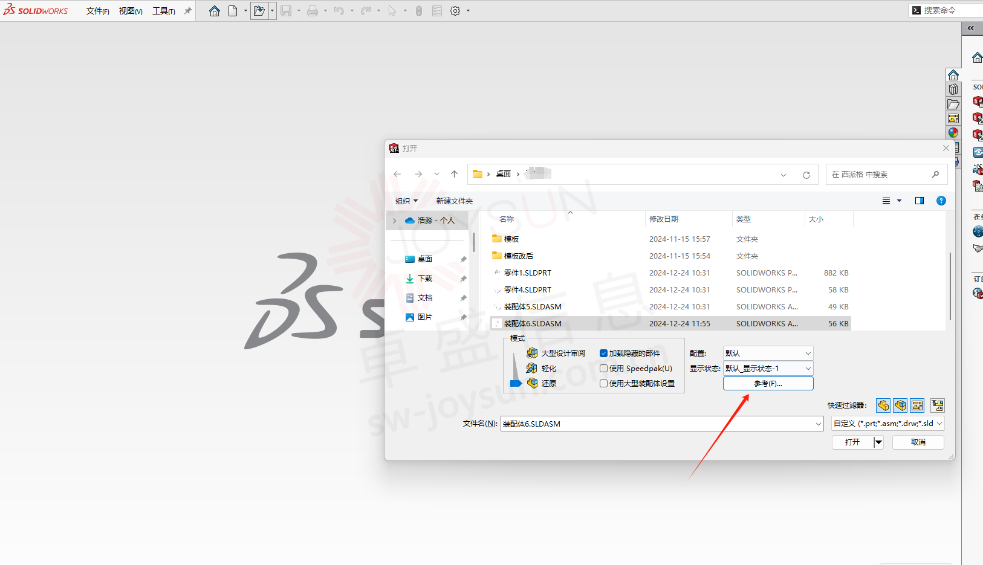Open the Options gear icon
Viewport: 983px width, 565px height.
(x=455, y=11)
